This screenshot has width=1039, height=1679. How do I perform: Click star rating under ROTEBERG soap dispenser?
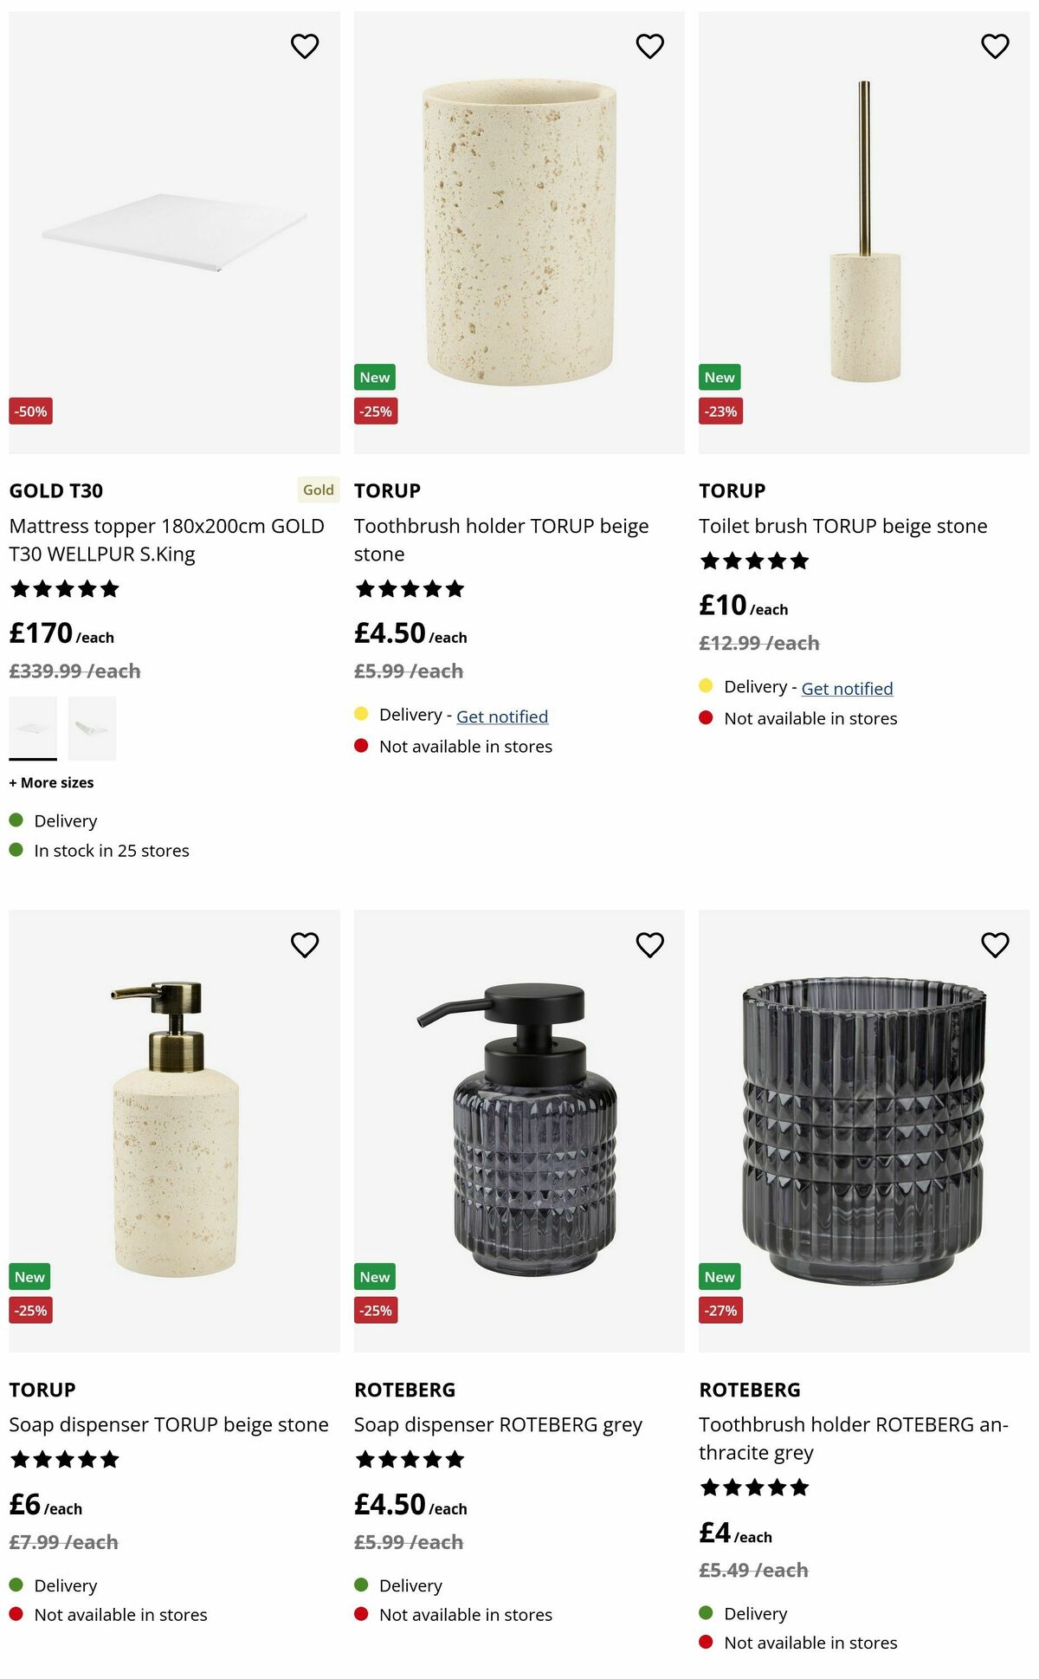[x=410, y=1460]
